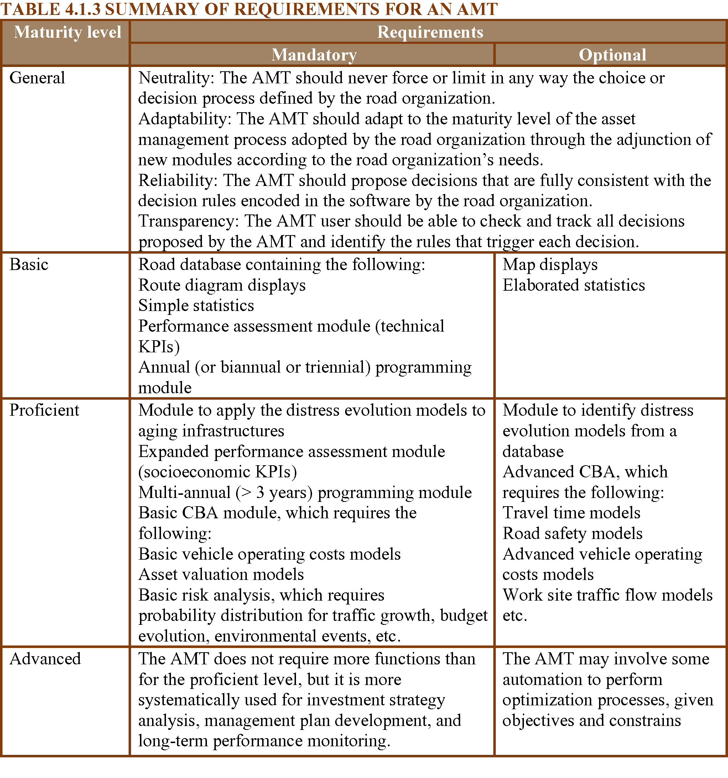Screen dimensions: 728x778
Task: Select the Advanced maturity level cell
Action: [x=45, y=659]
